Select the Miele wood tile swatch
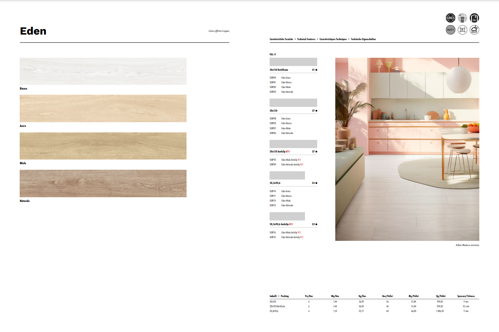 pos(103,146)
